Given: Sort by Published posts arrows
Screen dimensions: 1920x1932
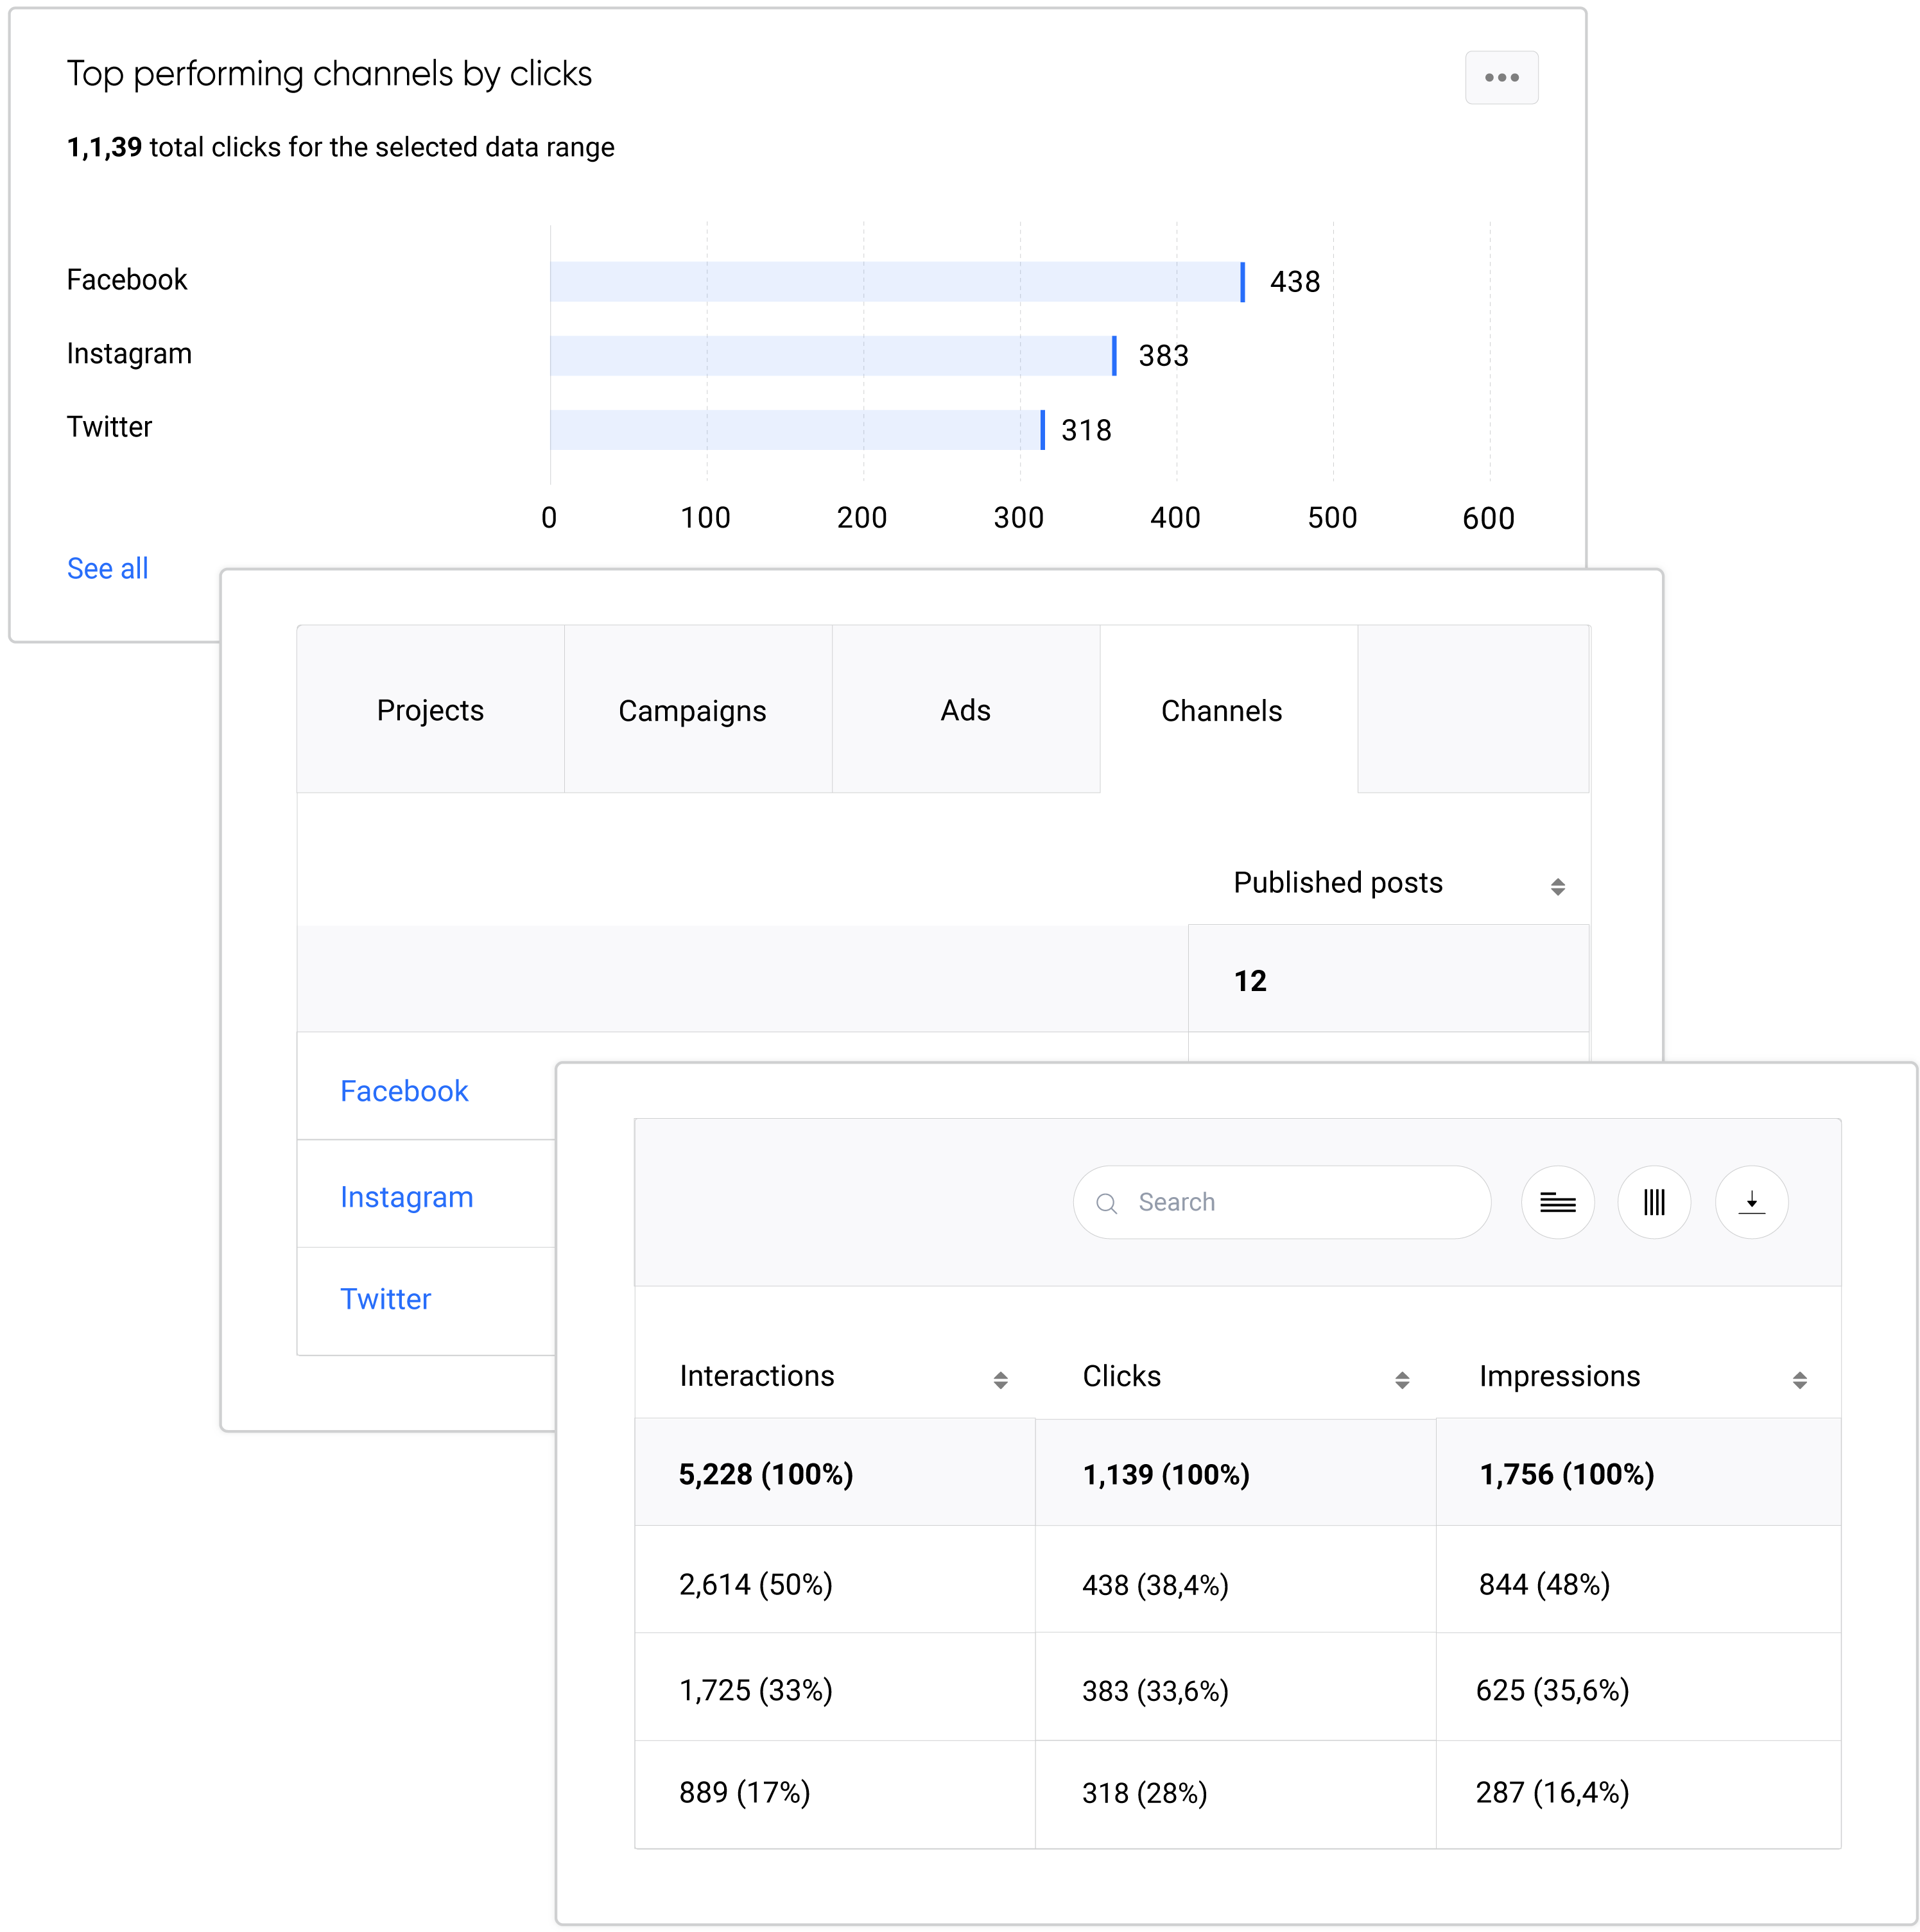Looking at the screenshot, I should [1557, 886].
